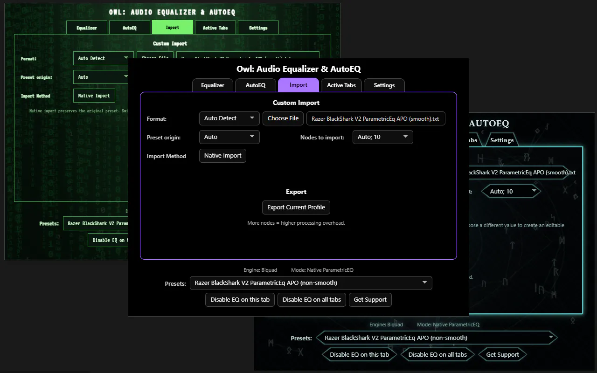The image size is (597, 373).
Task: Click Mode: Native ParametricEQ text, teal window
Action: tap(448, 325)
